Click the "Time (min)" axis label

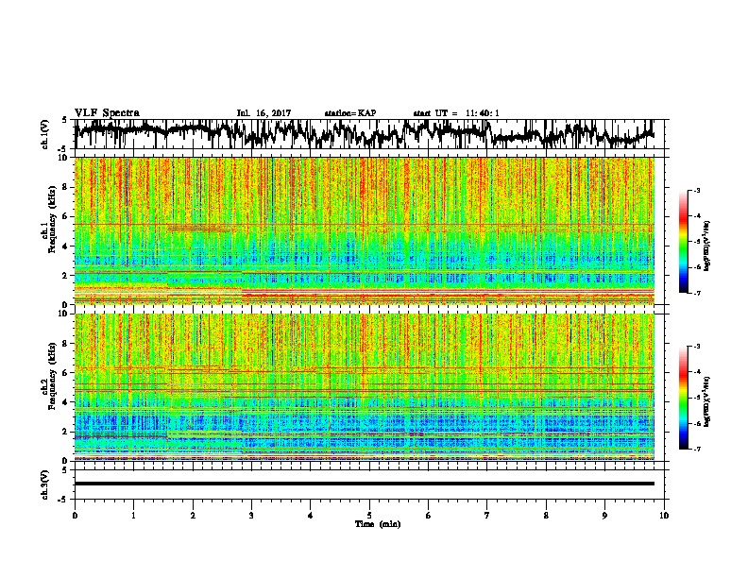point(378,524)
